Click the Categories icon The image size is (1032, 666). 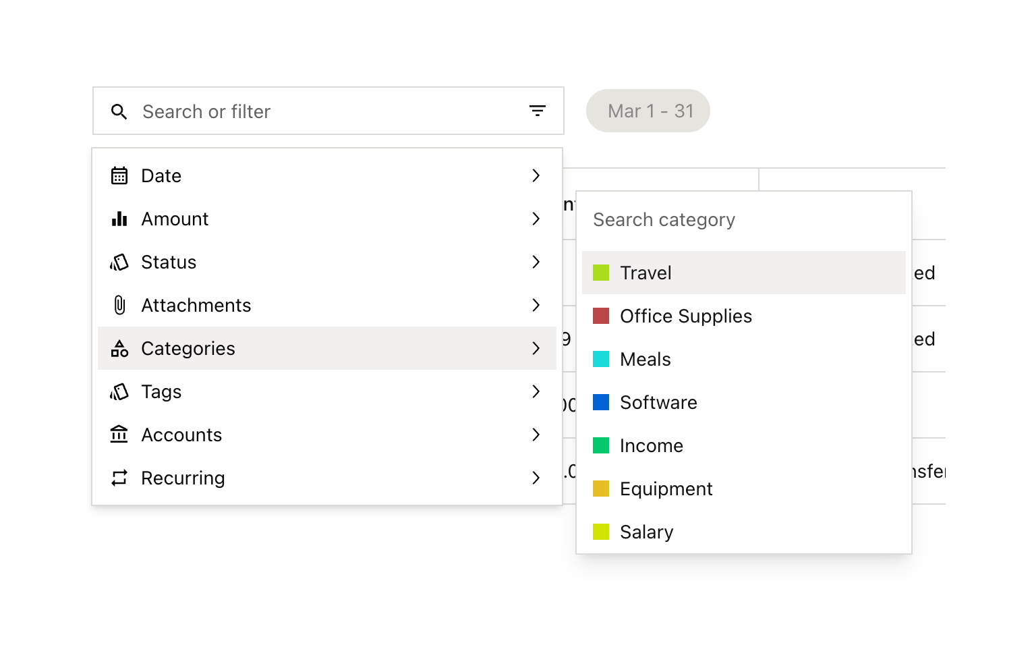point(119,348)
